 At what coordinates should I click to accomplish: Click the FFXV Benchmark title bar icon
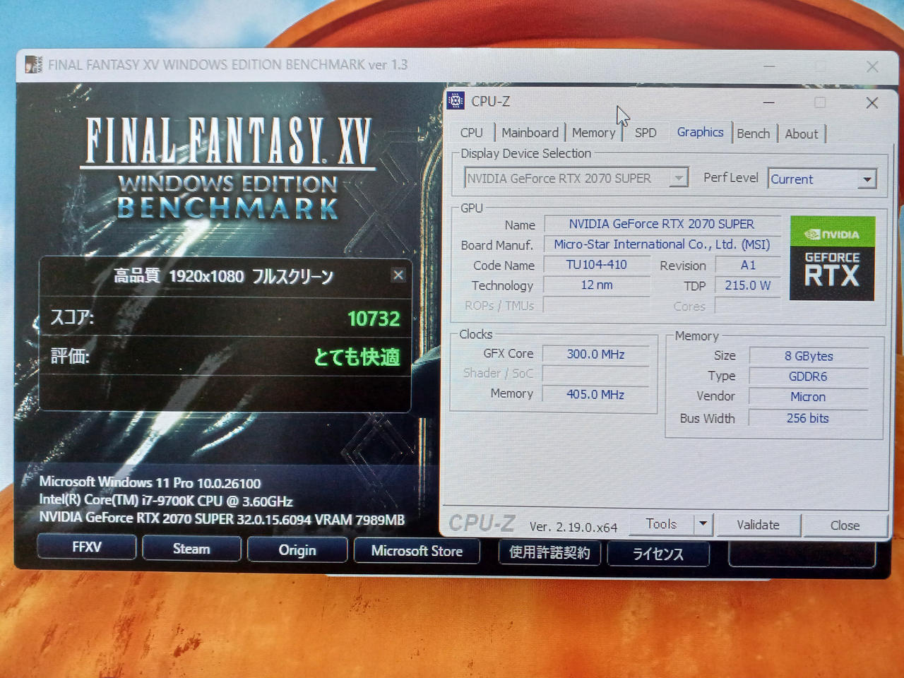pyautogui.click(x=33, y=64)
